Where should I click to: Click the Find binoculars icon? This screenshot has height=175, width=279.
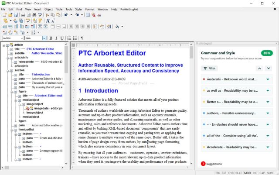34,15
